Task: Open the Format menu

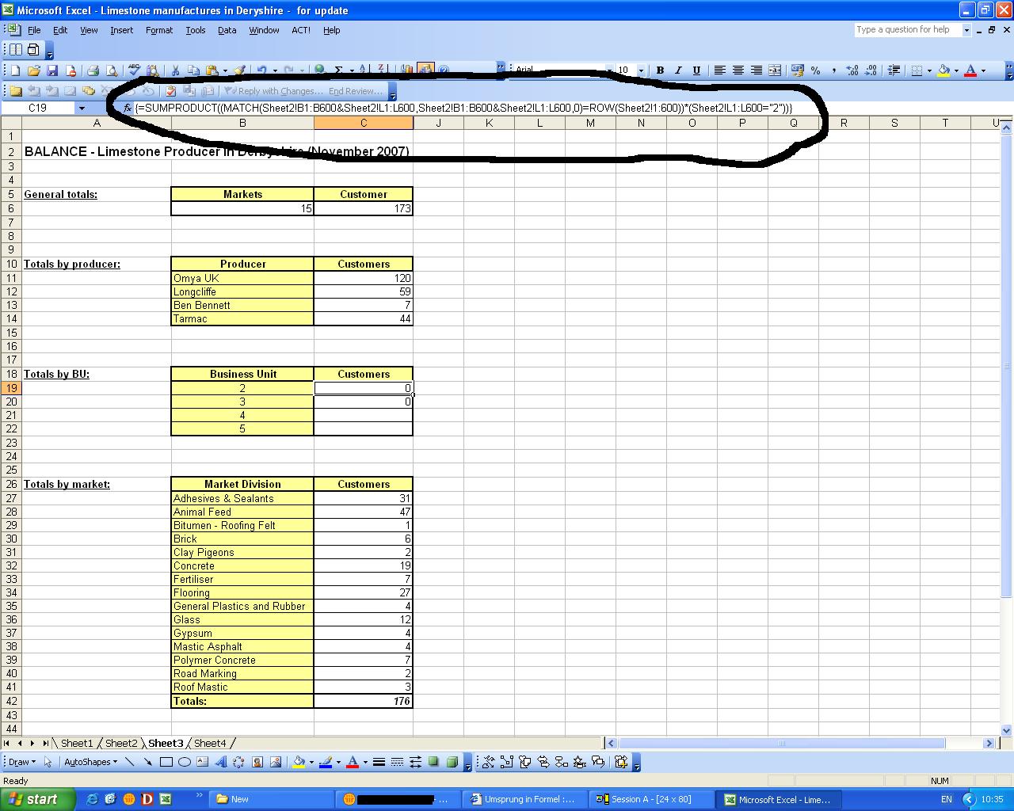Action: pos(158,30)
